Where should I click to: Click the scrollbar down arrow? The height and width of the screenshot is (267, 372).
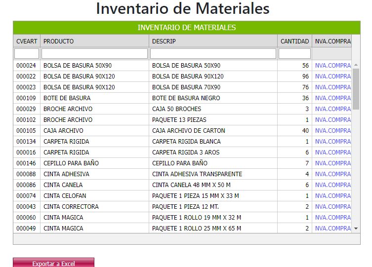356,229
